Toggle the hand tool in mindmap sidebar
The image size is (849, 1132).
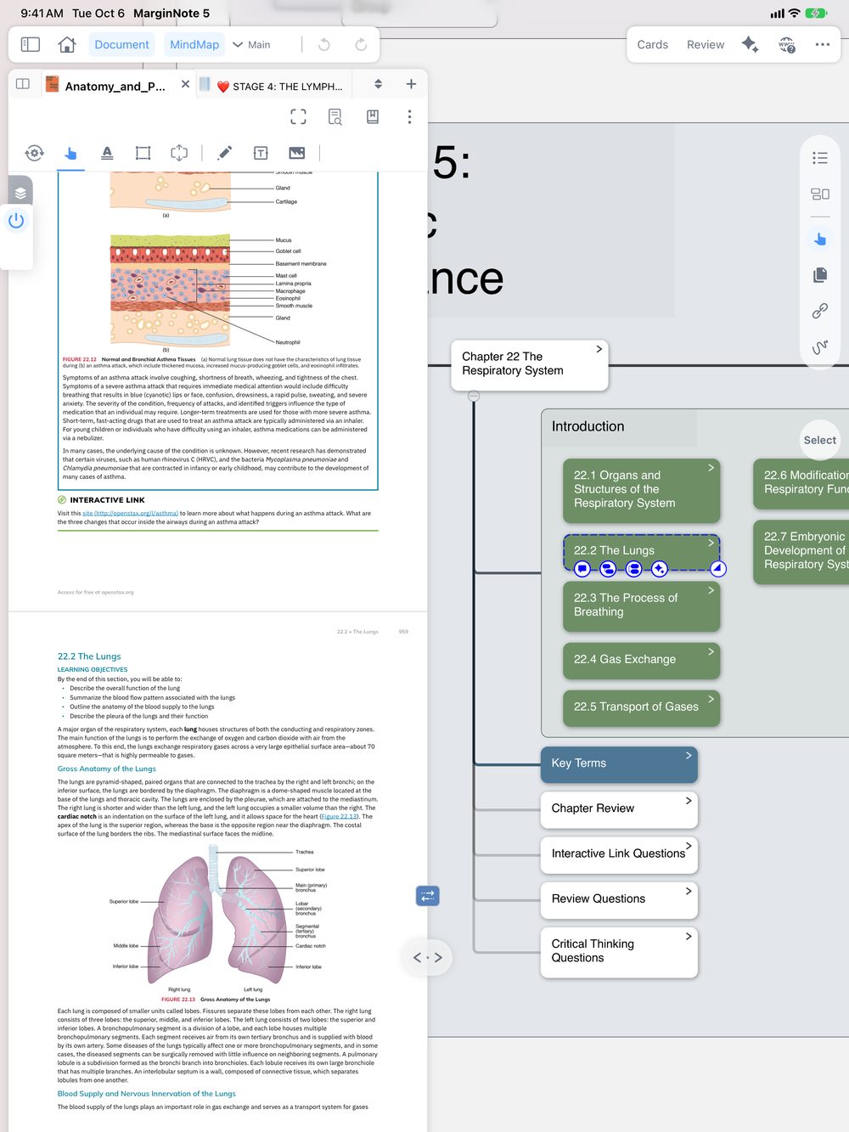click(820, 239)
